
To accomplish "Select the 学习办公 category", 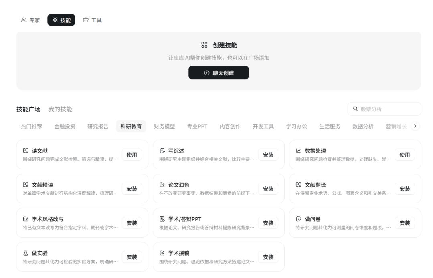I will 296,126.
